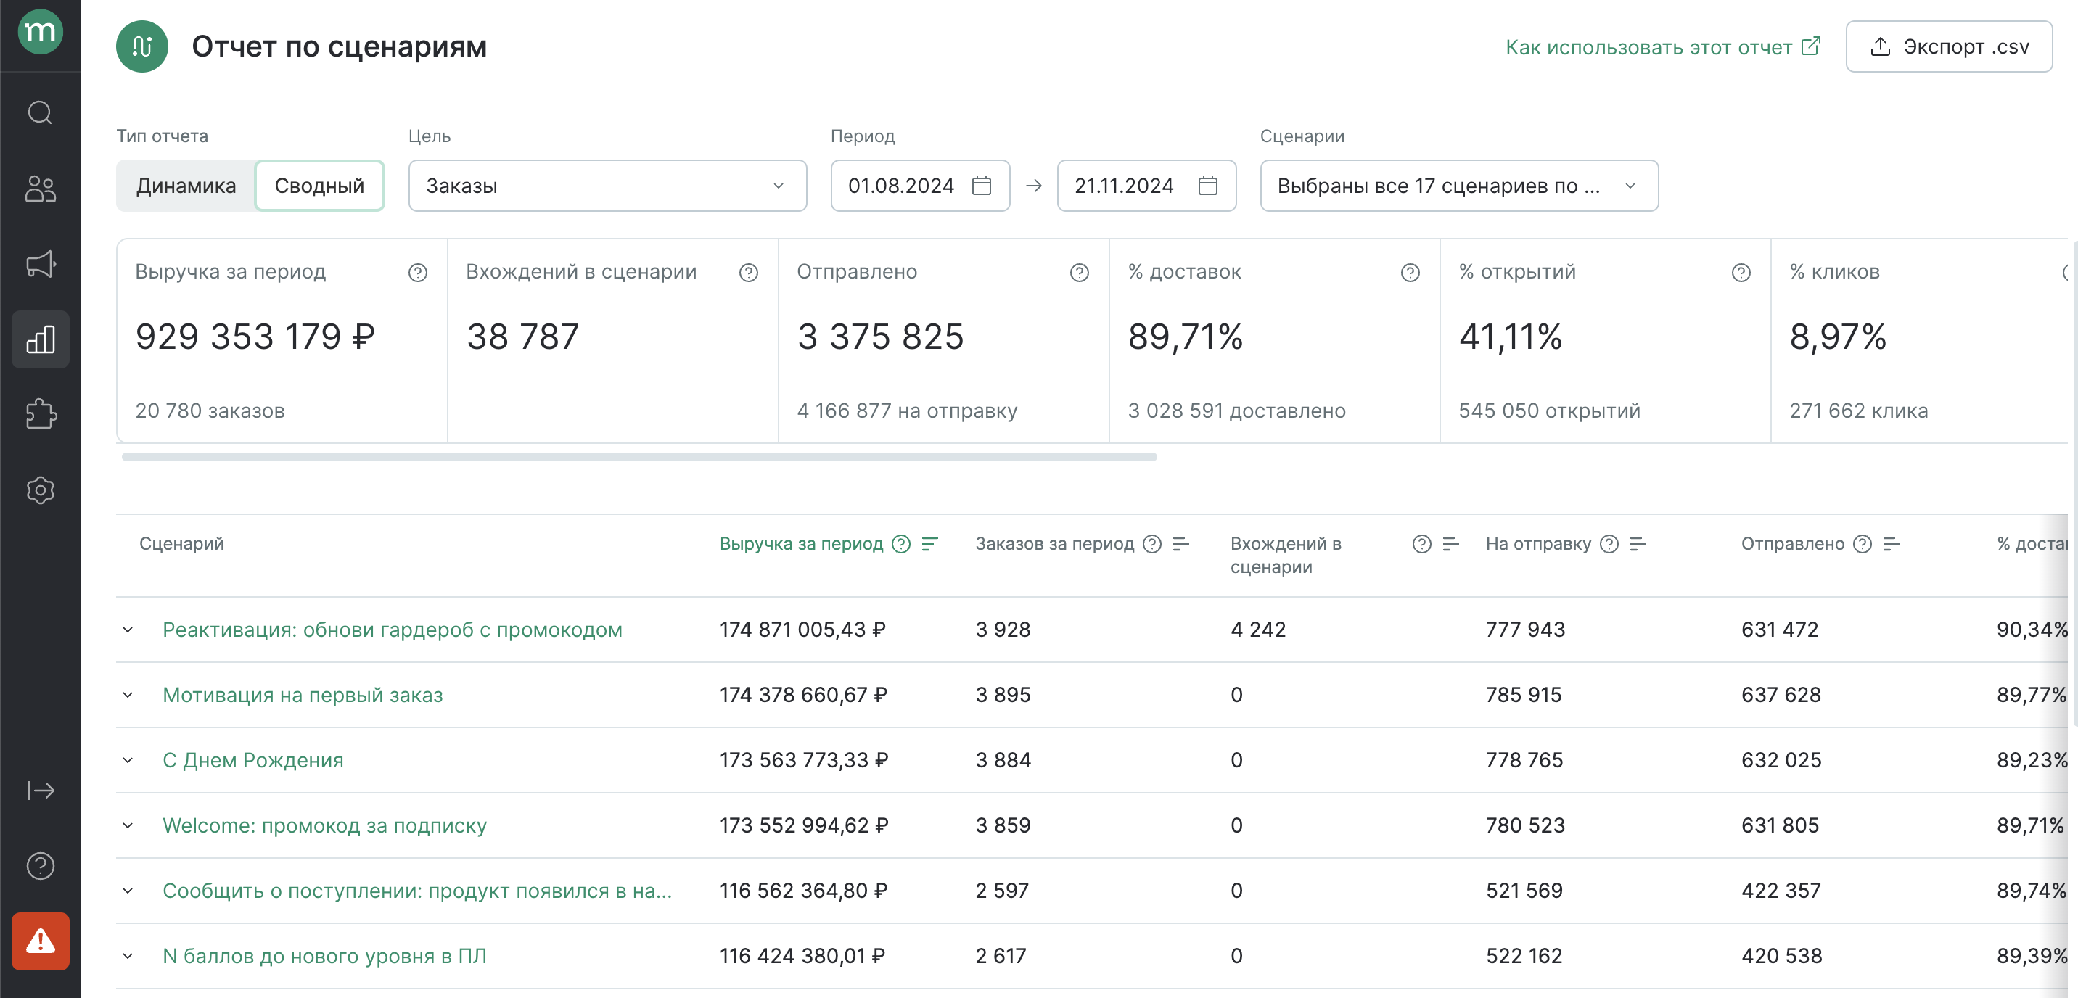Click 545 050 открытий text

tap(1549, 411)
